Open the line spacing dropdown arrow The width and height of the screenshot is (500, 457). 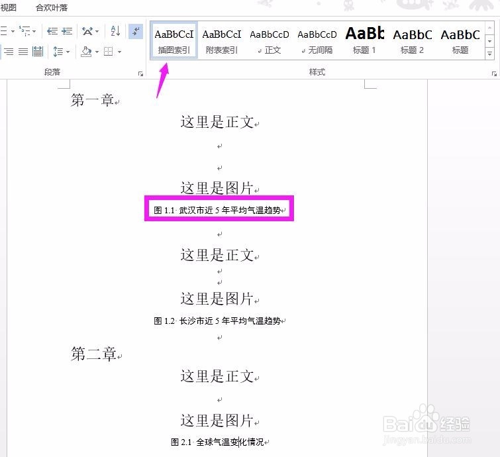68,52
